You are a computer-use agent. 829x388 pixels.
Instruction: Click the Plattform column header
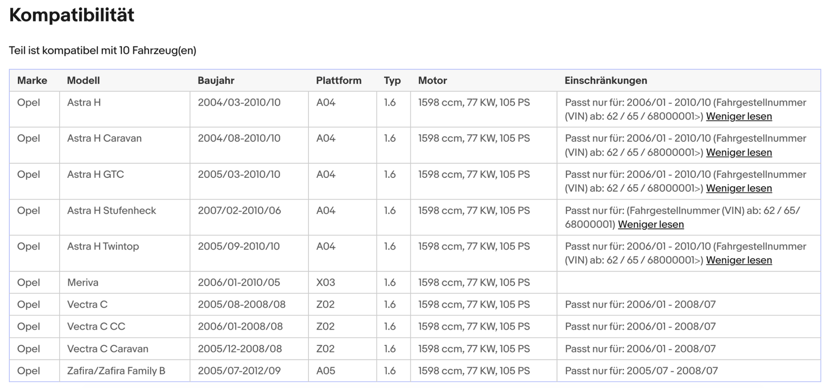(x=338, y=81)
